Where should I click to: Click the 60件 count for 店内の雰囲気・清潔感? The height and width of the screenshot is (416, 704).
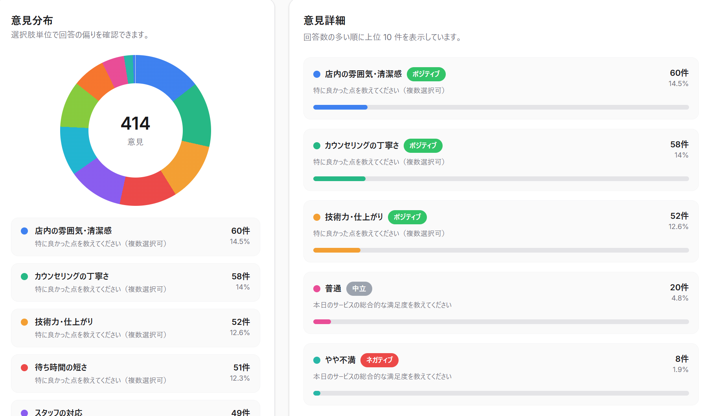(x=679, y=73)
